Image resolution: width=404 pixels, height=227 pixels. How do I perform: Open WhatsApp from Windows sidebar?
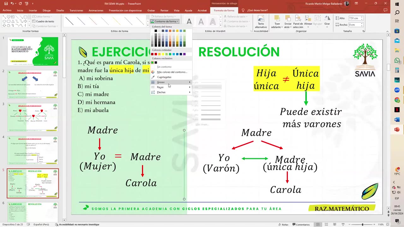tap(397, 61)
